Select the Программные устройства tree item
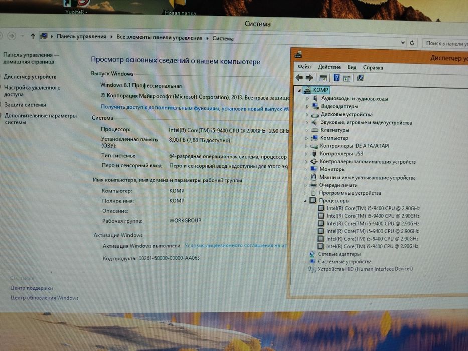Image resolution: width=468 pixels, height=351 pixels. (x=350, y=193)
